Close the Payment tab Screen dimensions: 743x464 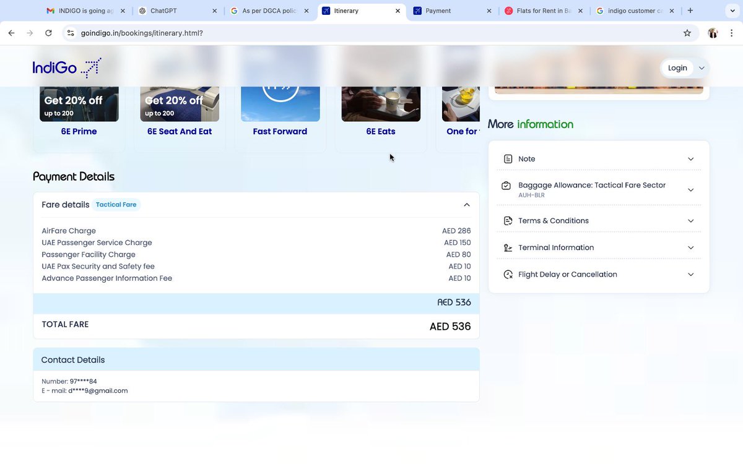click(489, 11)
